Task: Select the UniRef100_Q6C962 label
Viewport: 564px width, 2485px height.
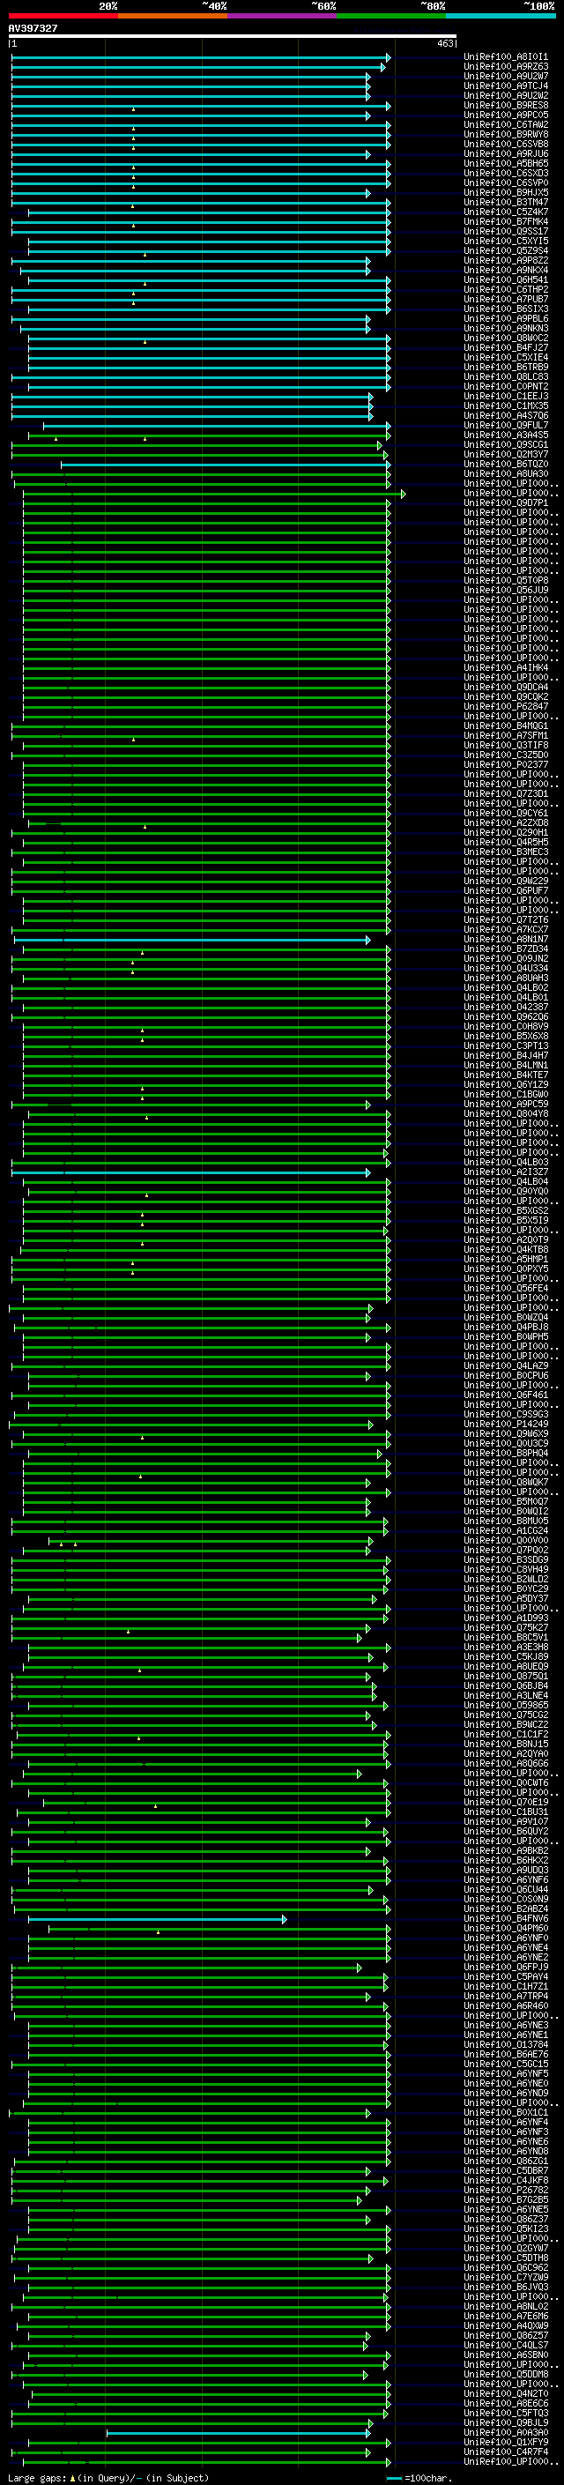Action: click(x=506, y=2268)
